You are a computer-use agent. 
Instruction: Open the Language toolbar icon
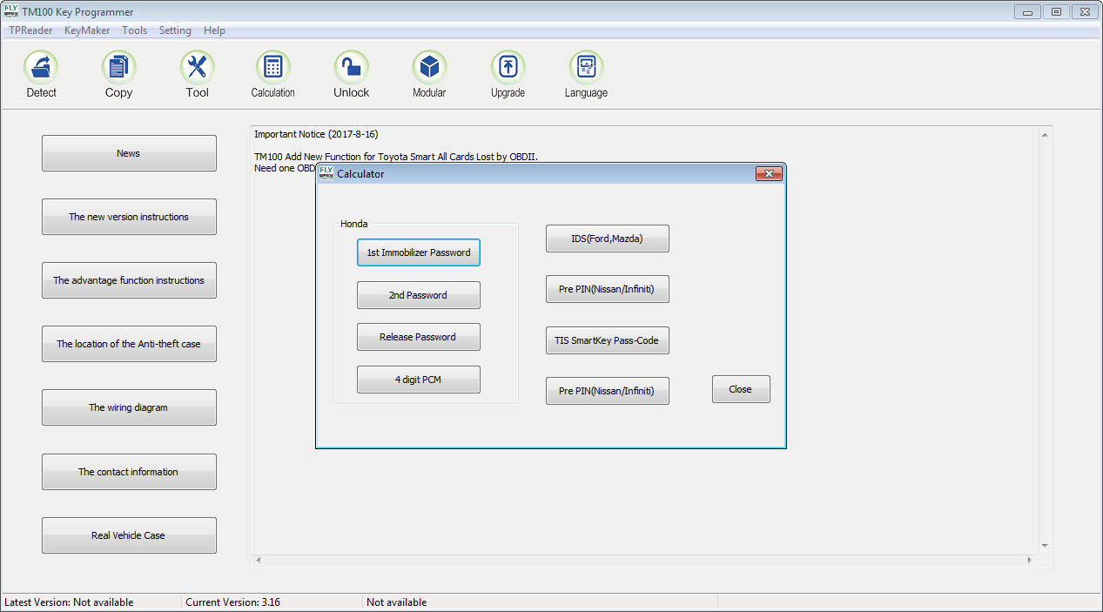[x=586, y=67]
